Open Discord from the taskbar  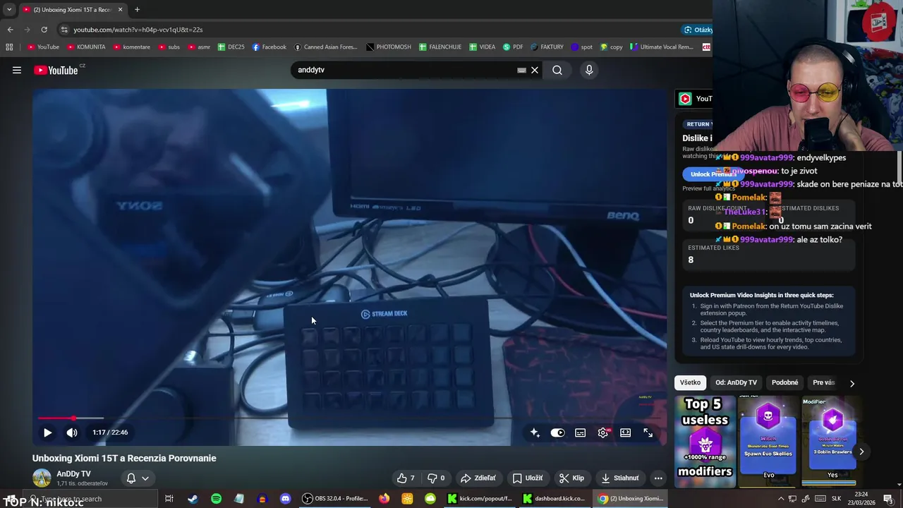pos(285,499)
